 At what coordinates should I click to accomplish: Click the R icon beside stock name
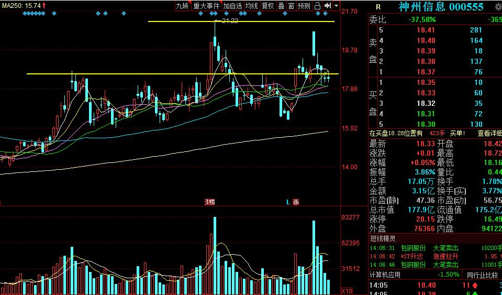(x=378, y=7)
